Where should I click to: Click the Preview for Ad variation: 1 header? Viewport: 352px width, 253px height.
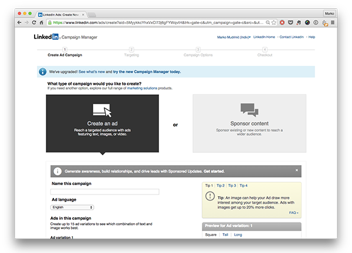click(252, 226)
